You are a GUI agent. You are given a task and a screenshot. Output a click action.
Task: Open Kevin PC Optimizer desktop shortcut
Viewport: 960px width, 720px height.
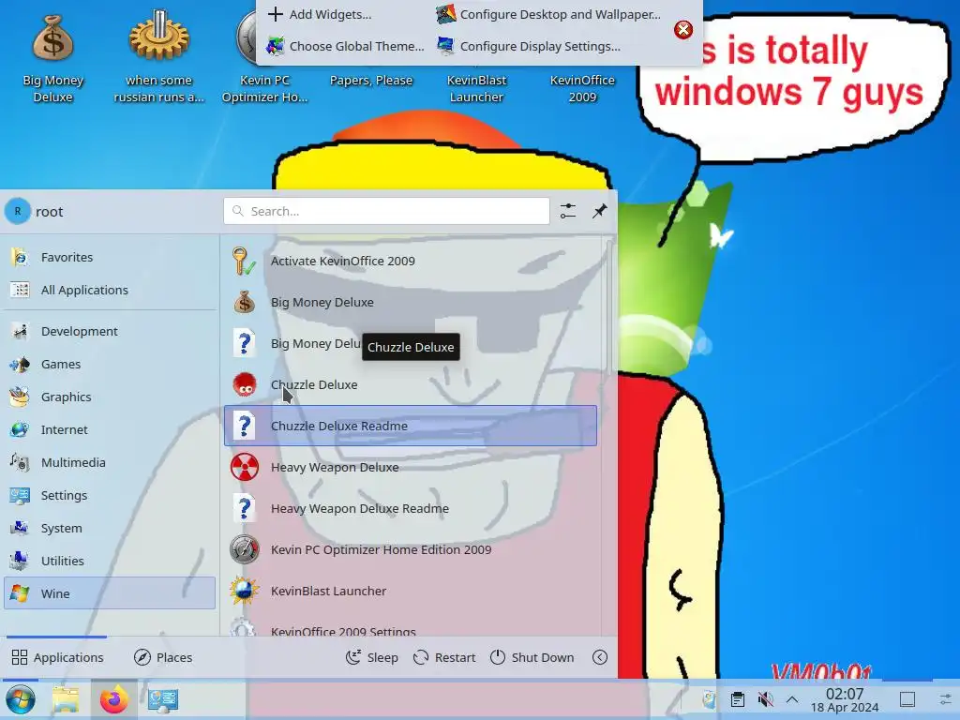click(264, 57)
